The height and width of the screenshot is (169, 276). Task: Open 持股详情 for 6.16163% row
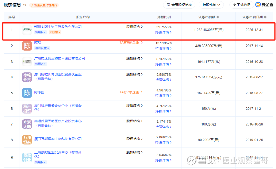[163, 64]
